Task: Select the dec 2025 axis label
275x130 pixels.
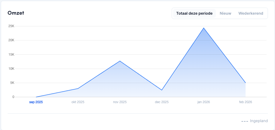Action: tap(162, 102)
